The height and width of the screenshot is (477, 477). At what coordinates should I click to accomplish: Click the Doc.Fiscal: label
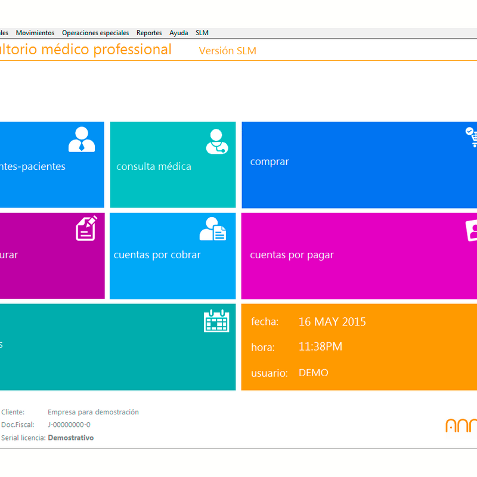click(18, 425)
